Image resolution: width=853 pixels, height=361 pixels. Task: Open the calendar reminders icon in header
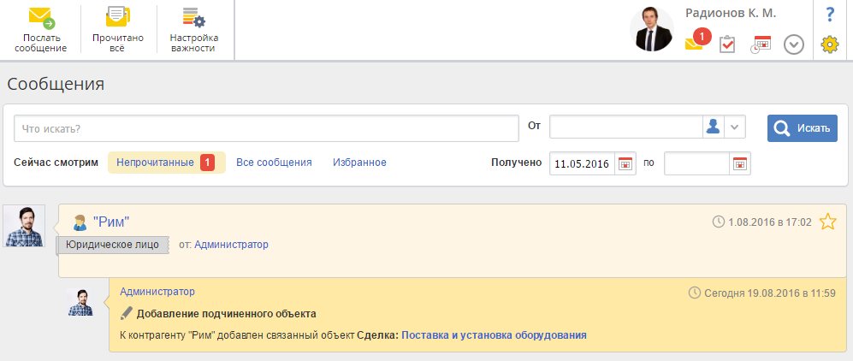pos(761,44)
